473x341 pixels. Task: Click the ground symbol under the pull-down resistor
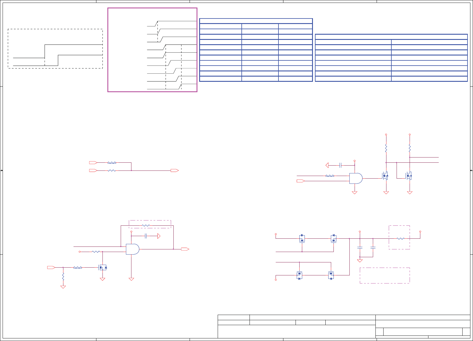tap(63, 287)
